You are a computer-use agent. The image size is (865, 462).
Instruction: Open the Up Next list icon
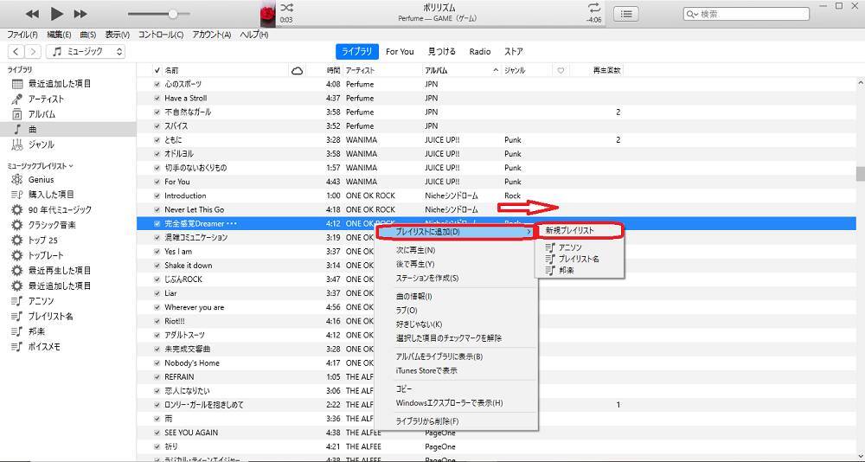[627, 14]
